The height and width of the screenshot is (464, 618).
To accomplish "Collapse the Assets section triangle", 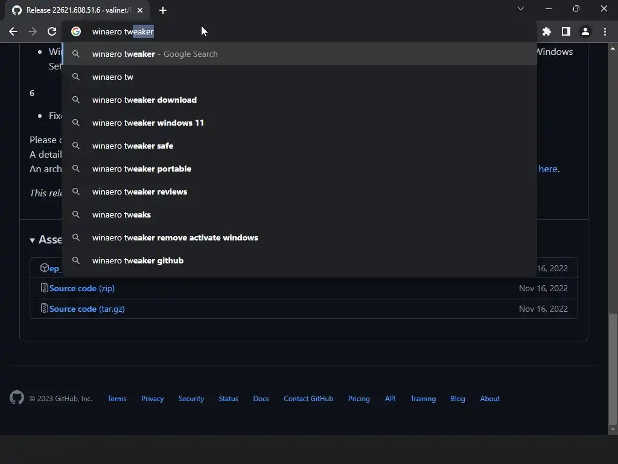I will [x=33, y=240].
